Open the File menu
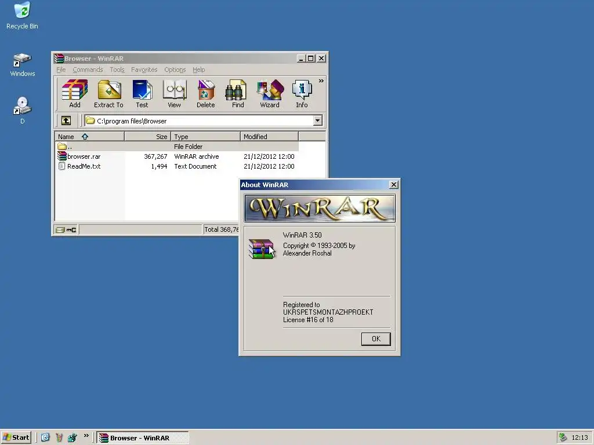This screenshot has width=594, height=445. pos(61,70)
